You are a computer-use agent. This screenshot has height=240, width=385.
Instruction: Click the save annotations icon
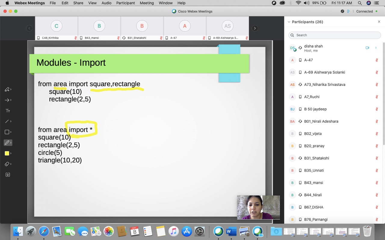tap(8, 175)
